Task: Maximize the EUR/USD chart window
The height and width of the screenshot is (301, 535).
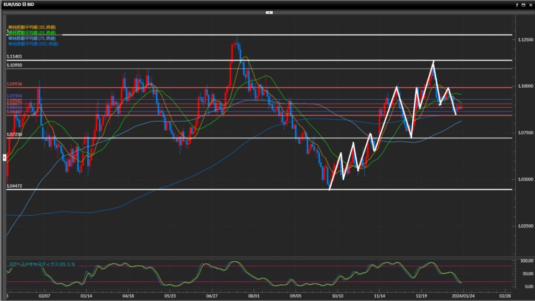Action: click(x=523, y=4)
